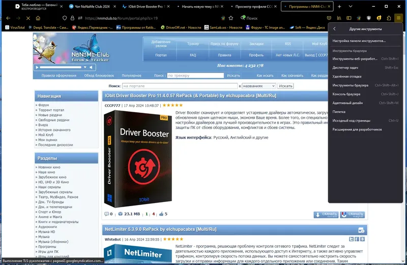Image resolution: width=407 pixels, height=265 pixels.
Task: Open a new browser tab with plus
Action: 339,7
